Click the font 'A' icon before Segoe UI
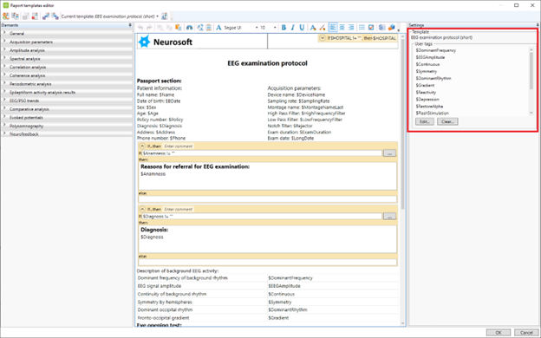 point(218,28)
